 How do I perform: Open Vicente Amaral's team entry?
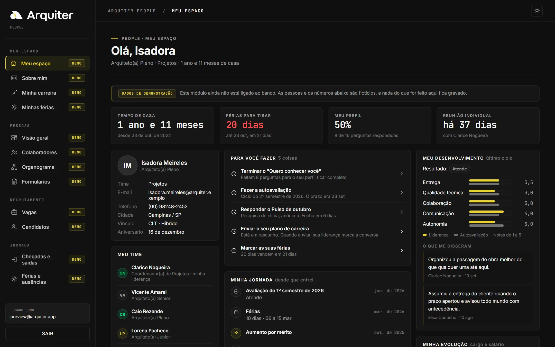click(x=165, y=295)
